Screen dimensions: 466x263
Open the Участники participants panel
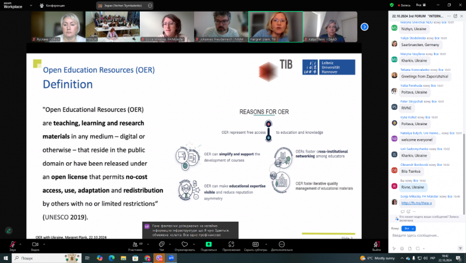click(135, 244)
